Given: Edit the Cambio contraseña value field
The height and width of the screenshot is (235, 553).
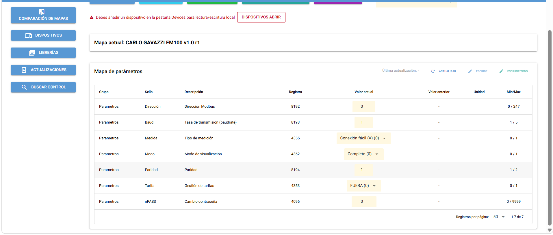Looking at the screenshot, I should (x=364, y=202).
